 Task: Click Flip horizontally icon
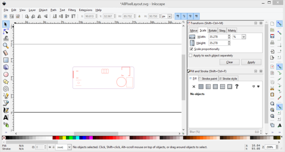[x=39, y=16]
